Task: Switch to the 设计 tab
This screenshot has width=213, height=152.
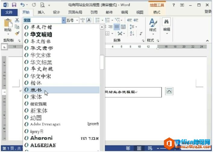Action: pos(56,12)
